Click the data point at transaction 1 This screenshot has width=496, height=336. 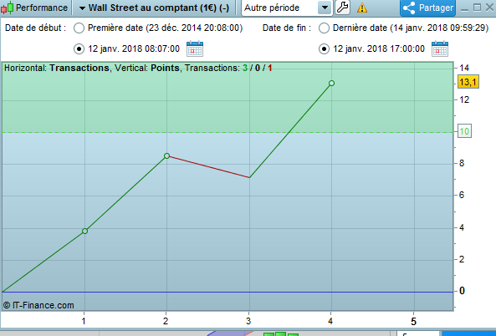(84, 232)
